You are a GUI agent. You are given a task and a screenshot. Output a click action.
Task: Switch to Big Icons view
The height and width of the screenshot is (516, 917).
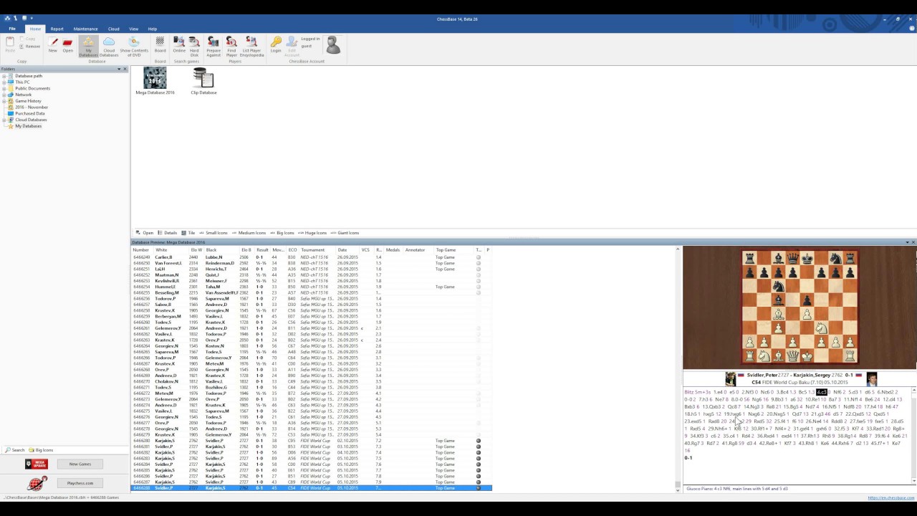click(x=282, y=233)
